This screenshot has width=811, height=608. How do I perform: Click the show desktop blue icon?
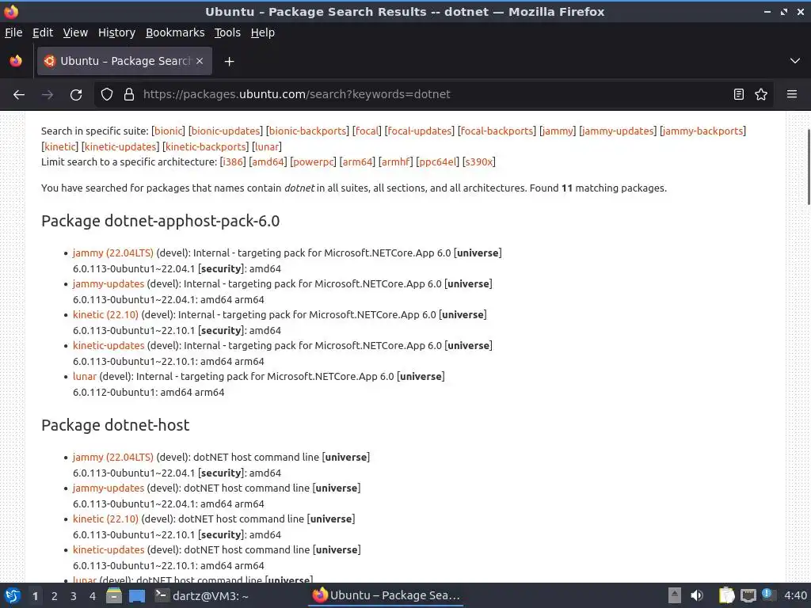(x=137, y=595)
